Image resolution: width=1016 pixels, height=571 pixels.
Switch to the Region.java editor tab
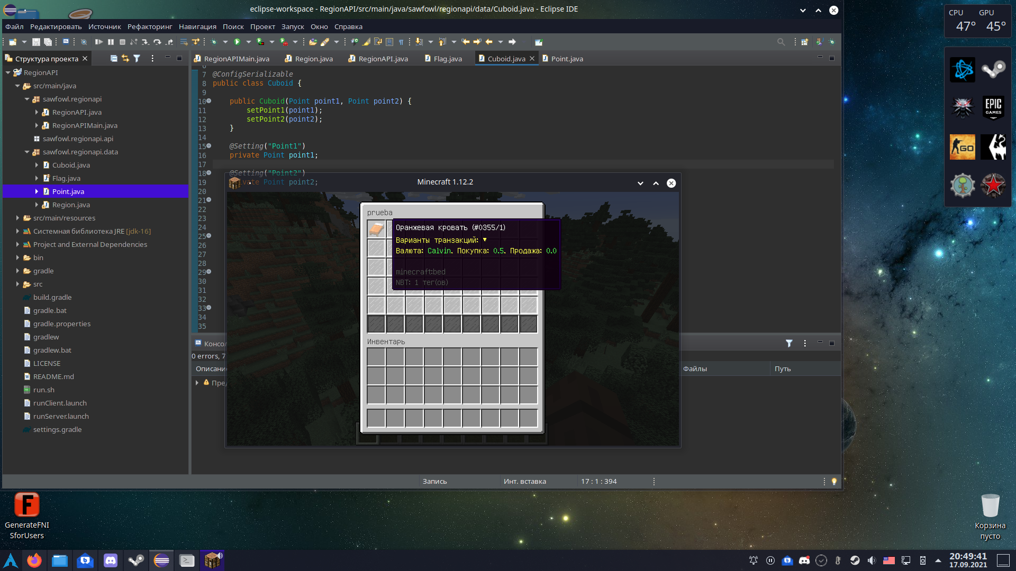pos(313,59)
